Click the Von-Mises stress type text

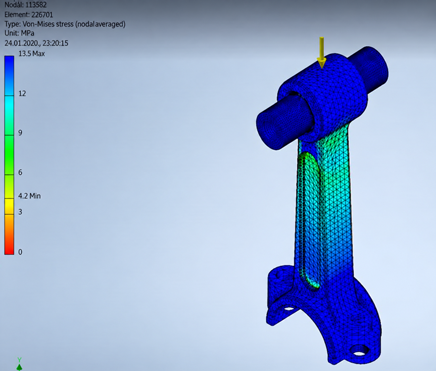pos(65,24)
